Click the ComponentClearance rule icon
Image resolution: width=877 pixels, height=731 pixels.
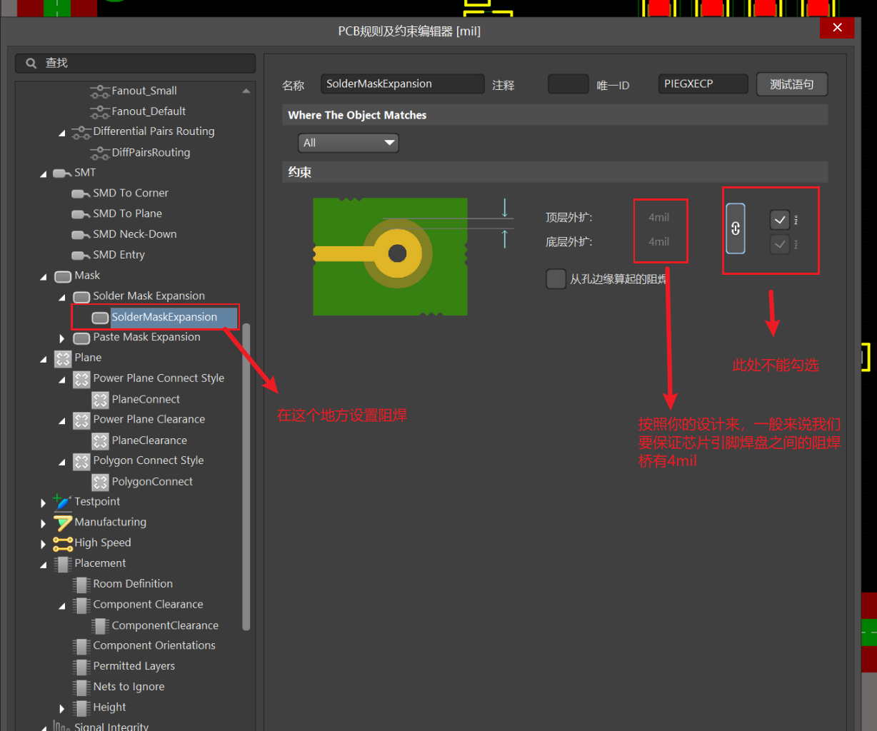[x=100, y=625]
